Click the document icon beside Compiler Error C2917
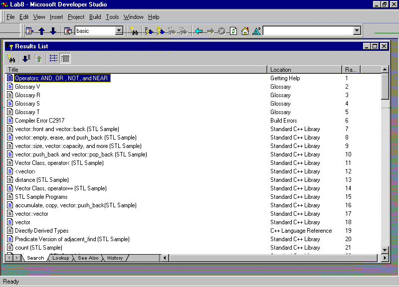The width and height of the screenshot is (399, 287). point(10,120)
